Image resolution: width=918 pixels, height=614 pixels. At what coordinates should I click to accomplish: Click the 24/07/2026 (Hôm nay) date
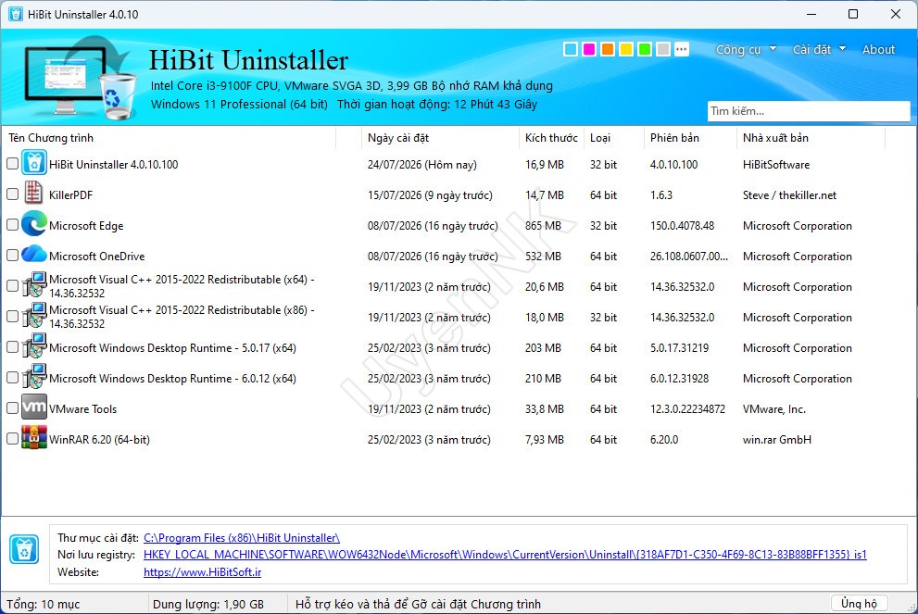point(422,165)
